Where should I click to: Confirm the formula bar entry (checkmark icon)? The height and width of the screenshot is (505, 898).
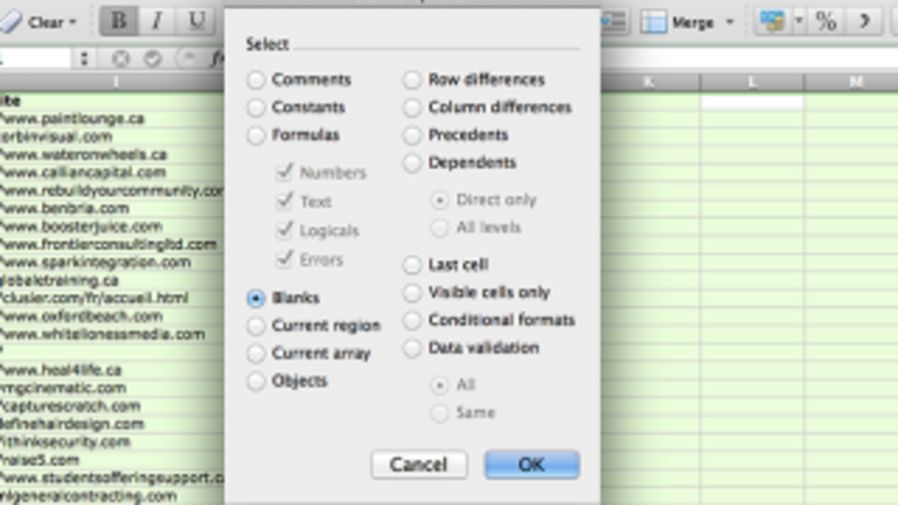point(153,58)
